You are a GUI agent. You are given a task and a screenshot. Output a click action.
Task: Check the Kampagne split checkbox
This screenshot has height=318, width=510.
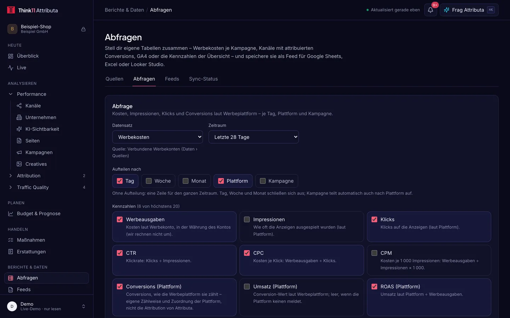point(263,181)
